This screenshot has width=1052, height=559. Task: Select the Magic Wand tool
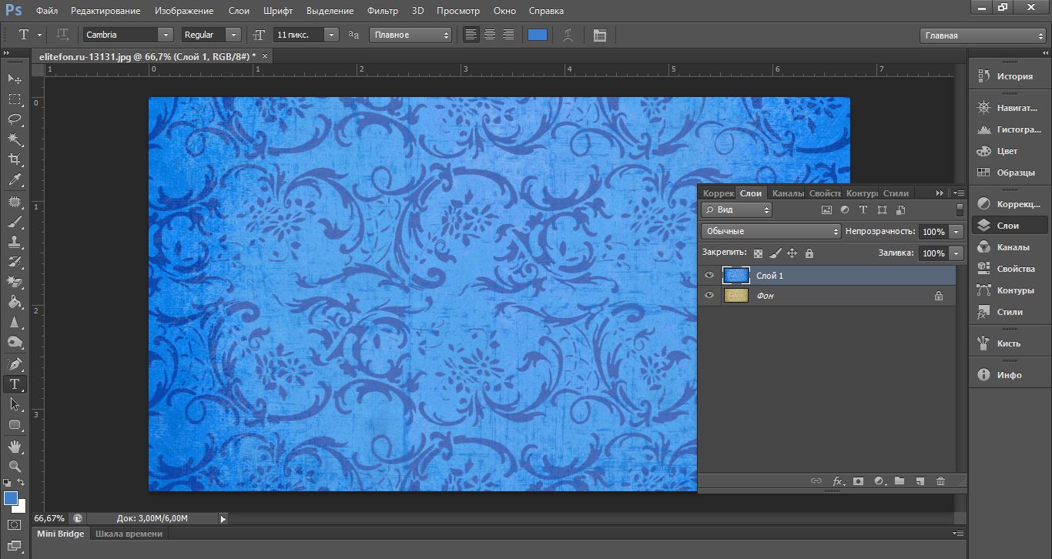coord(15,139)
